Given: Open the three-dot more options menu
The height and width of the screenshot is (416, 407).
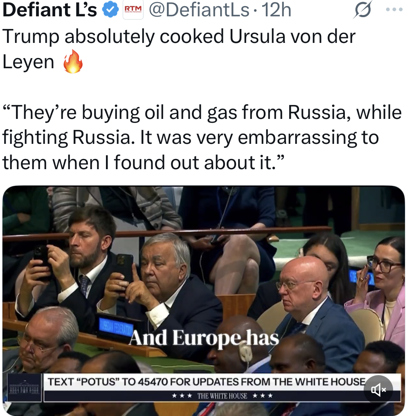Looking at the screenshot, I should coord(394,9).
